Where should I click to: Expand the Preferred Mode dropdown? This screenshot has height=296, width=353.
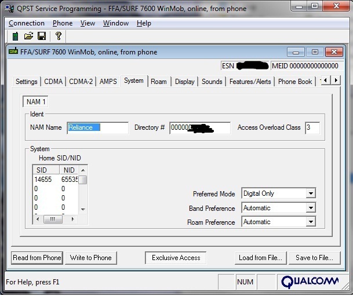click(311, 193)
